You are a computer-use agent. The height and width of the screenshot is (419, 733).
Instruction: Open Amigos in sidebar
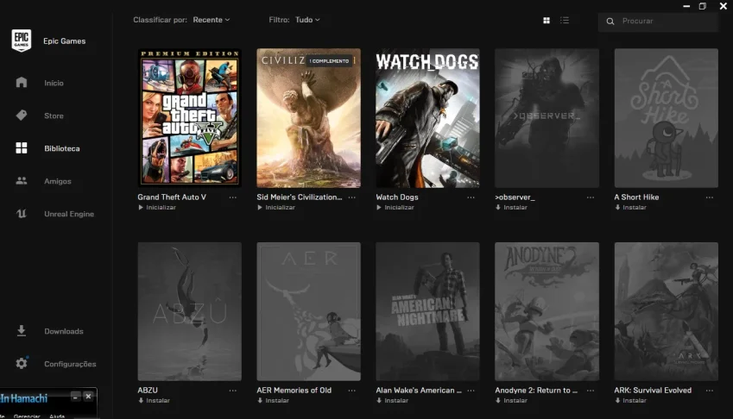click(58, 181)
